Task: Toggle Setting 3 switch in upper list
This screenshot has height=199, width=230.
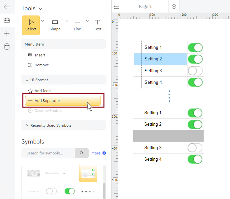Action: [x=195, y=71]
